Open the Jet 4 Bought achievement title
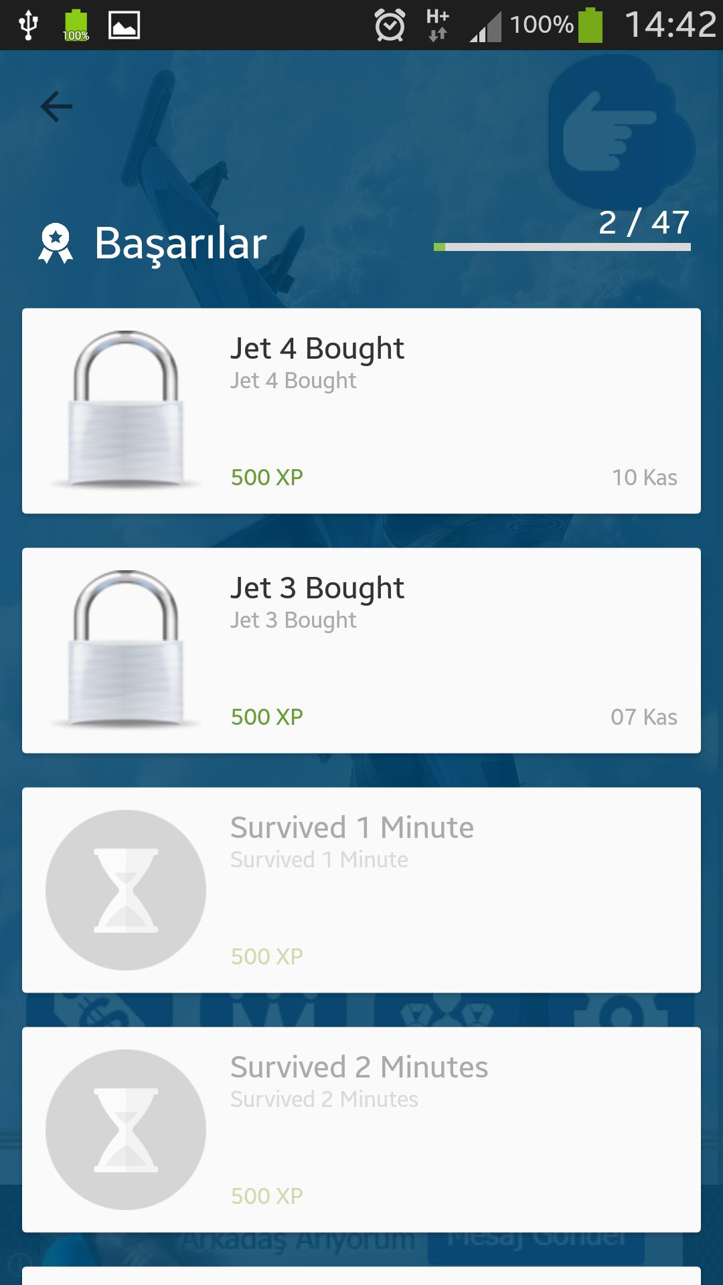The height and width of the screenshot is (1285, 723). tap(317, 349)
